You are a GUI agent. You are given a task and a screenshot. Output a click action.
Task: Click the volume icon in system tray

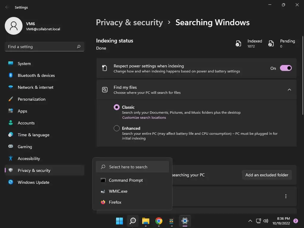pos(266,221)
